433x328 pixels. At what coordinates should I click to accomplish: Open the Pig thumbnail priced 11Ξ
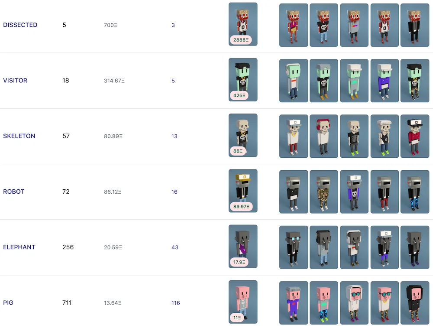point(243,302)
